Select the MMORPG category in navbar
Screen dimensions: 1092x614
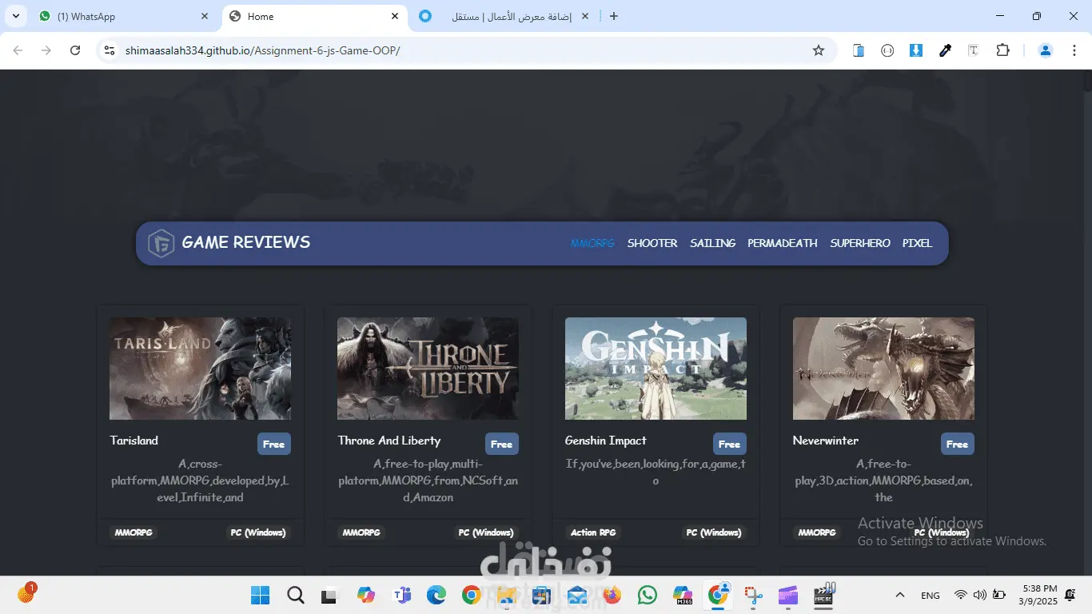(592, 243)
